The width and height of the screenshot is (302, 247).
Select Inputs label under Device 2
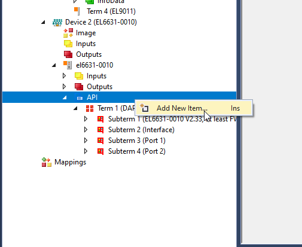[x=86, y=44]
